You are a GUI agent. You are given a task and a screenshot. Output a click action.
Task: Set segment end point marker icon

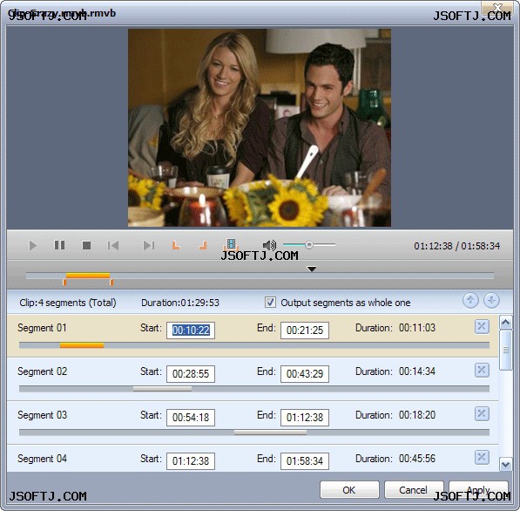[x=203, y=245]
